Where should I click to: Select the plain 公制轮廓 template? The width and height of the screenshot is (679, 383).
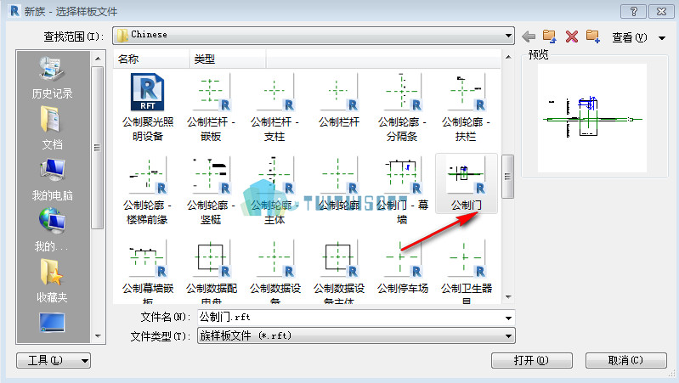pyautogui.click(x=338, y=184)
